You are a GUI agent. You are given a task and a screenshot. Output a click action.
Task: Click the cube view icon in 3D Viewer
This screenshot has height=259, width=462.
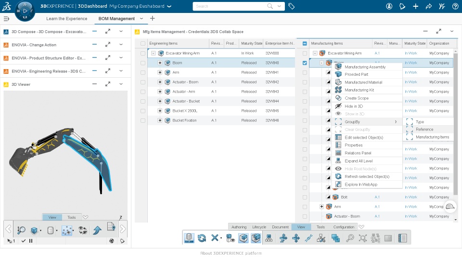point(34,231)
